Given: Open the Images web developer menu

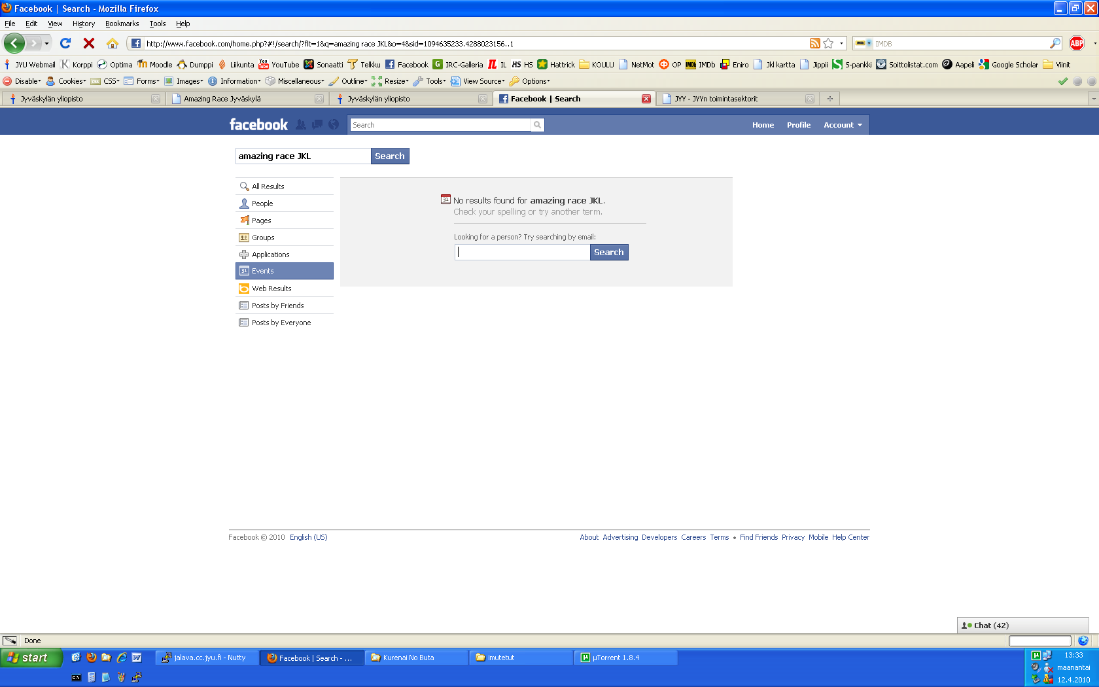Looking at the screenshot, I should pos(184,81).
